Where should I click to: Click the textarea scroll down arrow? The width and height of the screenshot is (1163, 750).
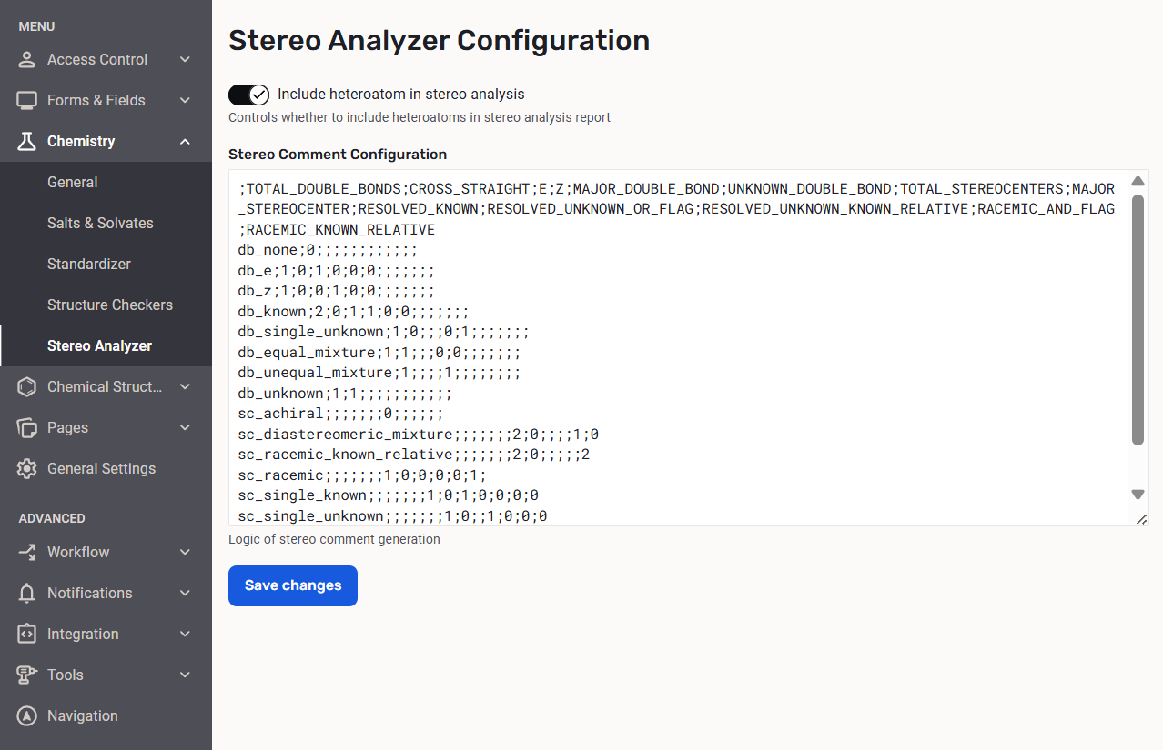click(1138, 495)
